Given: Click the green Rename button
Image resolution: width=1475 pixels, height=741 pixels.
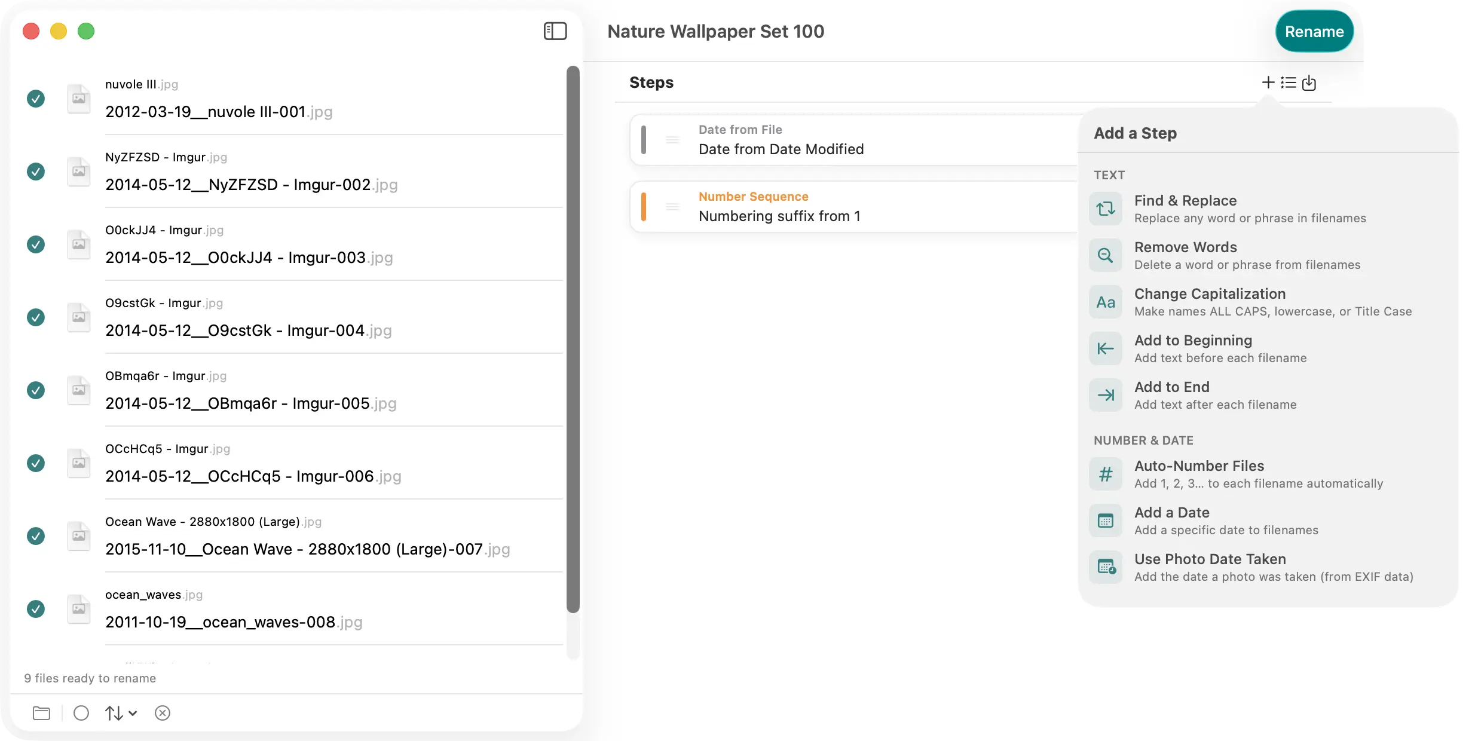Looking at the screenshot, I should tap(1314, 32).
